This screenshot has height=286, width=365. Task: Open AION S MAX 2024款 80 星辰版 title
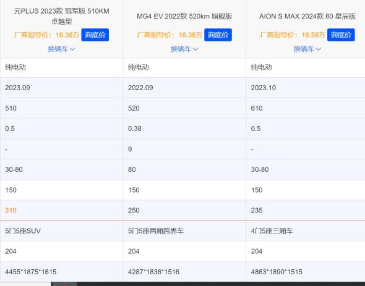(307, 16)
